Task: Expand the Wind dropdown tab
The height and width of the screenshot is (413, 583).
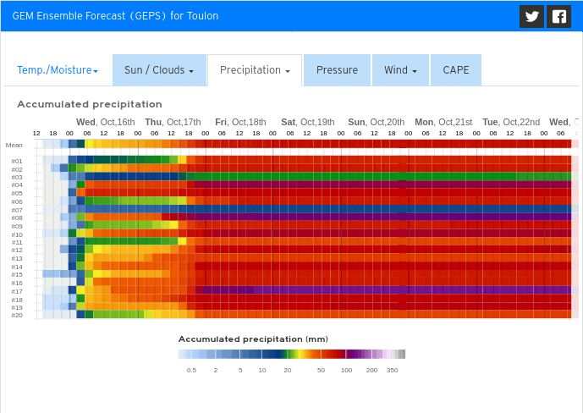Action: coord(400,70)
